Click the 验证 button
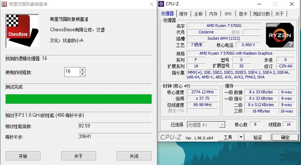The height and width of the screenshot is (165, 301). click(258, 137)
